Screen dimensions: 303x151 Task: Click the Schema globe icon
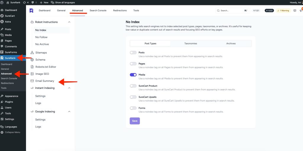point(32,60)
